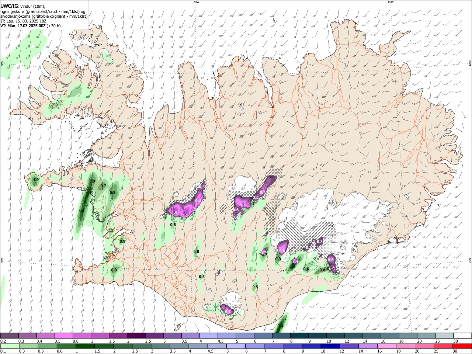Pick the grey-green rain swatch starting at 3

160,346
